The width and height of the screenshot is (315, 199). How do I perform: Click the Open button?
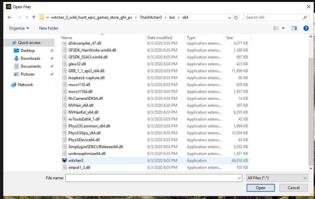coord(260,188)
